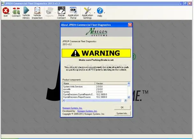Open the Connect tool

click(x=16, y=12)
